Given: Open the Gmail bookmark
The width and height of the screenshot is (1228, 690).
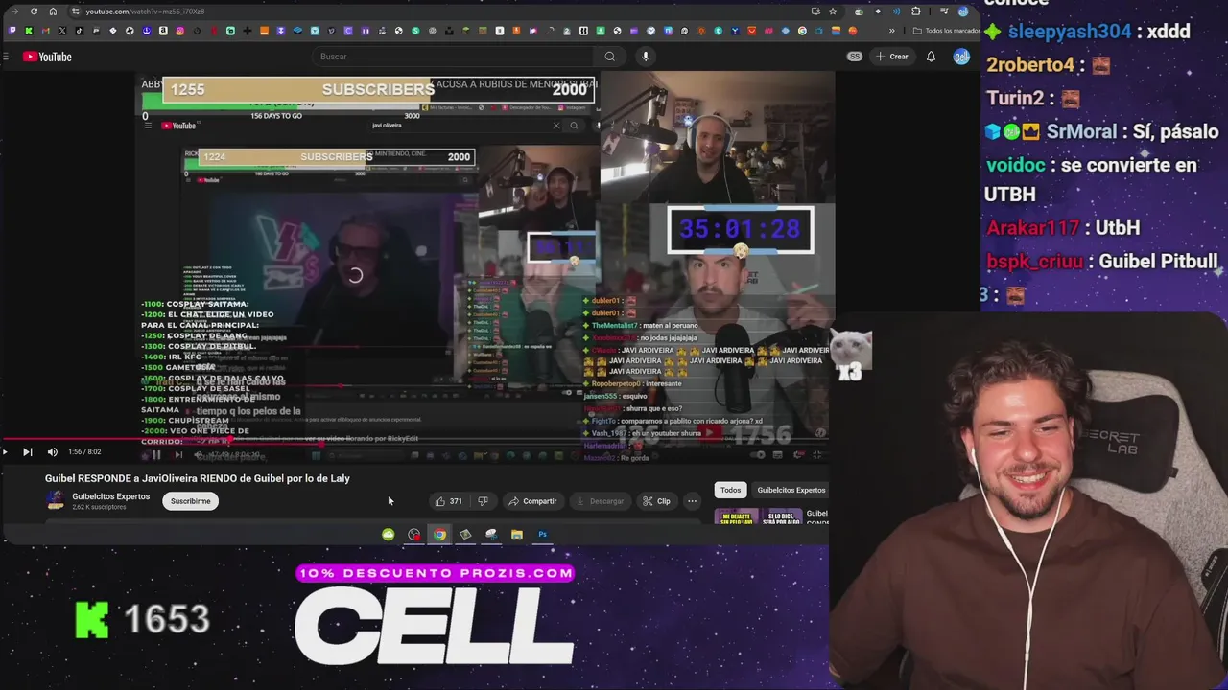Looking at the screenshot, I should click(45, 31).
